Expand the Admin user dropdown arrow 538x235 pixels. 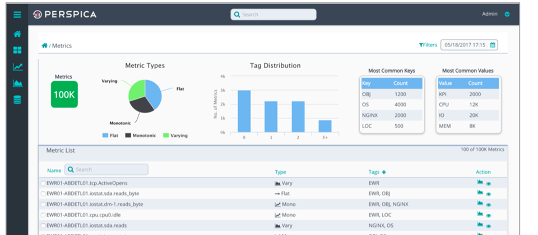point(507,15)
